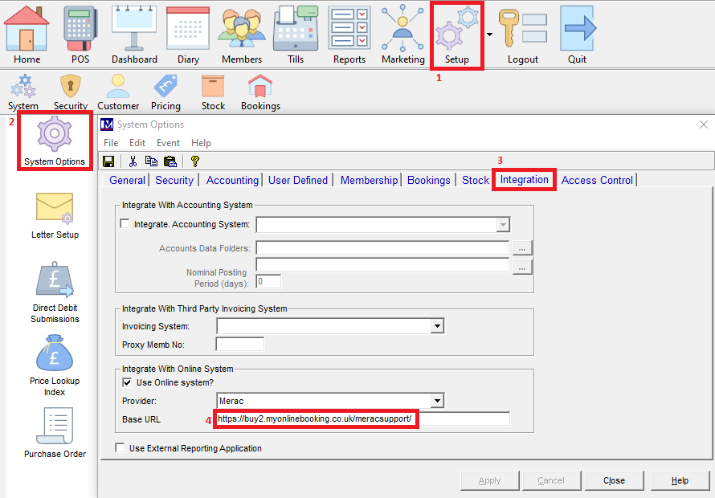Open the File menu

(x=111, y=143)
